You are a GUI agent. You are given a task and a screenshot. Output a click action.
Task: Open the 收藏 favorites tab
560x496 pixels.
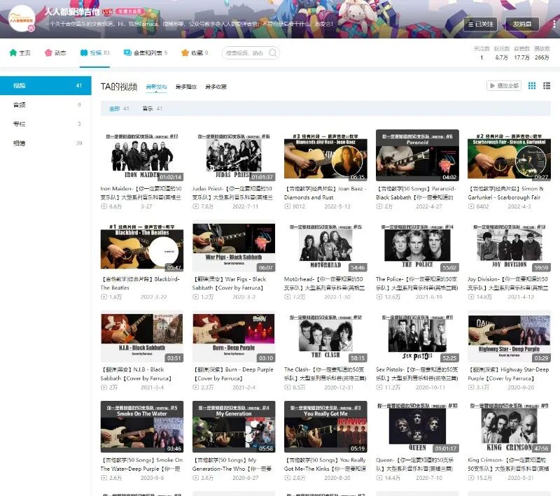pyautogui.click(x=195, y=52)
